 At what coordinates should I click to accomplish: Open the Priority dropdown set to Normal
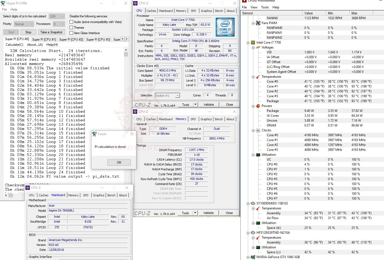pyautogui.click(x=24, y=24)
